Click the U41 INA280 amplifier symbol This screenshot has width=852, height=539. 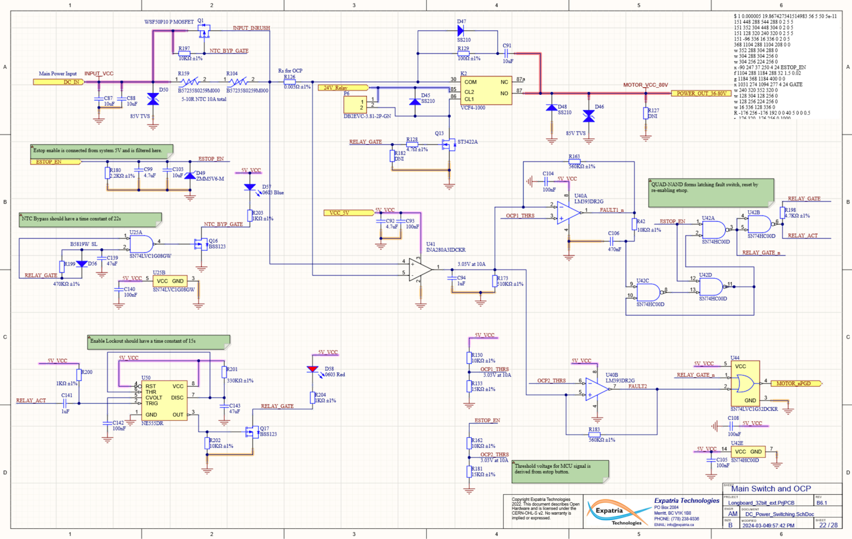[x=420, y=269]
